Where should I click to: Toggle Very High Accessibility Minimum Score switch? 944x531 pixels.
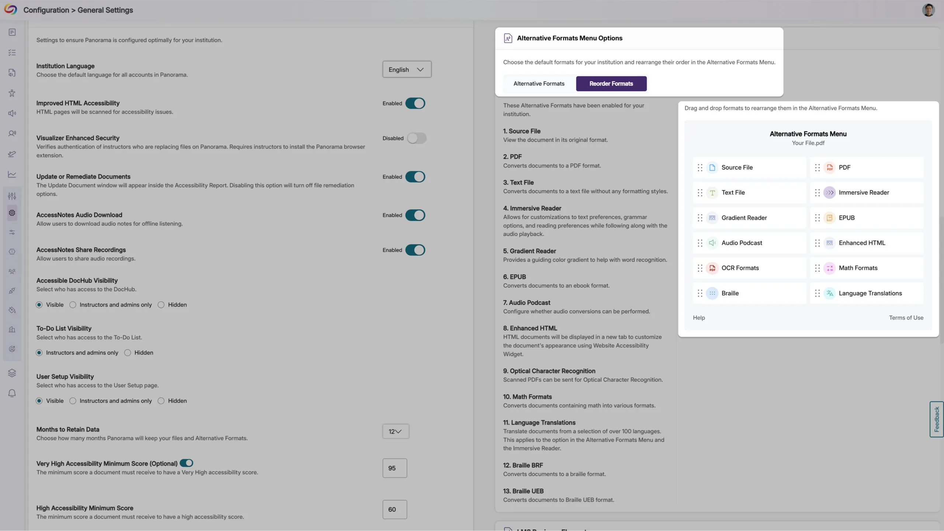187,463
